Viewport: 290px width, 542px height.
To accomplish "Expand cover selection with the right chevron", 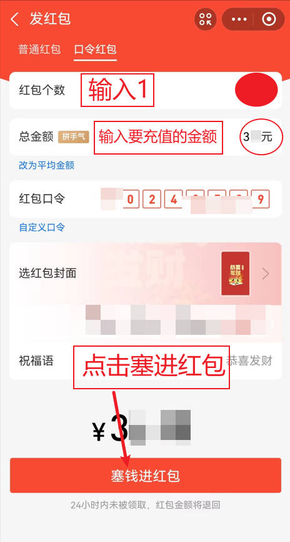I will pyautogui.click(x=266, y=274).
